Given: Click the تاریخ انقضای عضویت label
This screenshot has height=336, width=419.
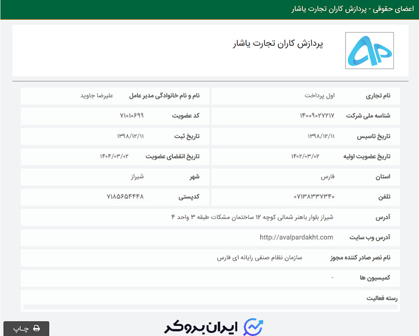Looking at the screenshot, I should point(173,157).
